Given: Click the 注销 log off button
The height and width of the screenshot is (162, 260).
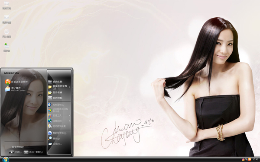Looking at the screenshot, I should pos(15,152).
